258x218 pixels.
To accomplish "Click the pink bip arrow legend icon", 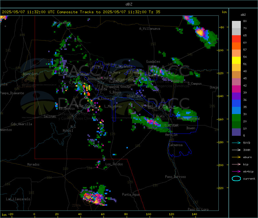I will point(236,164).
